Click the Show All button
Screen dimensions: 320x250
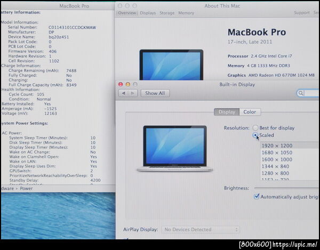[155, 93]
